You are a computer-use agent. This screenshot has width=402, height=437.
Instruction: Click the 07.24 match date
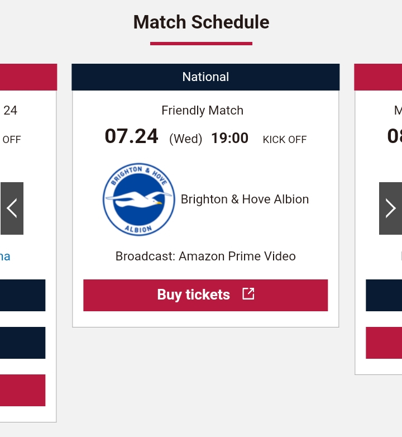[131, 136]
